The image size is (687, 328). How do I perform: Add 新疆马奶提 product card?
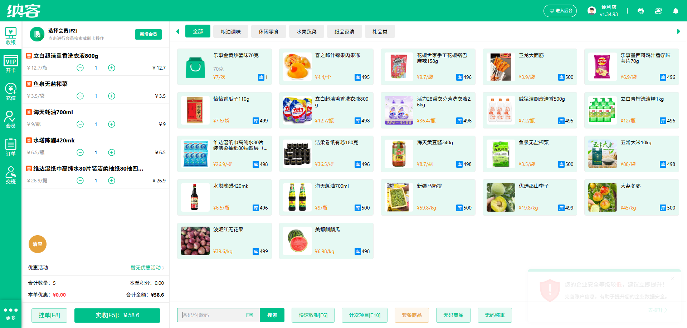[x=428, y=197]
